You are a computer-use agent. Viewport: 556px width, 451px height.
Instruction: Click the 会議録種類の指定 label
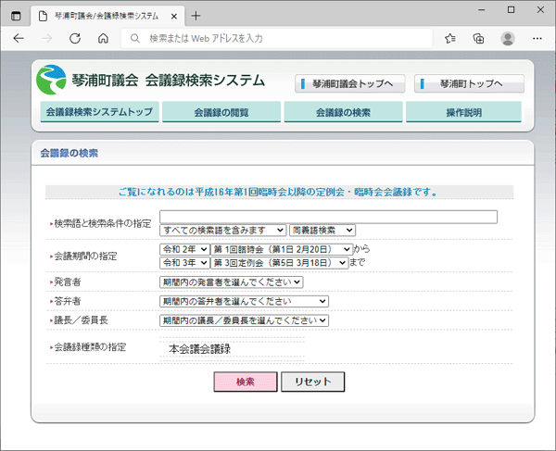click(x=90, y=347)
